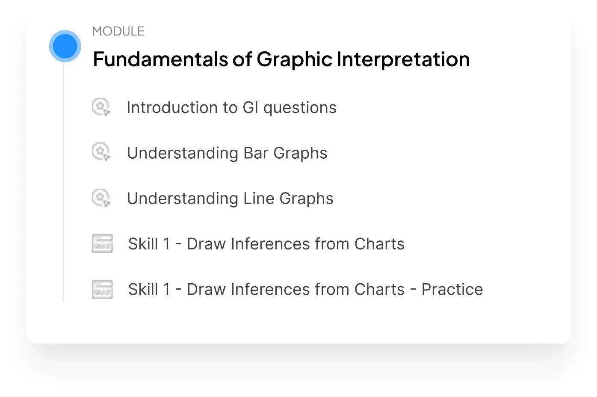Open the Understanding Line Graphs lesson
Image resolution: width=597 pixels, height=397 pixels.
(x=230, y=198)
